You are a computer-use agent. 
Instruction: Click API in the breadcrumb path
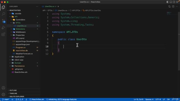pyautogui.click(x=44, y=10)
